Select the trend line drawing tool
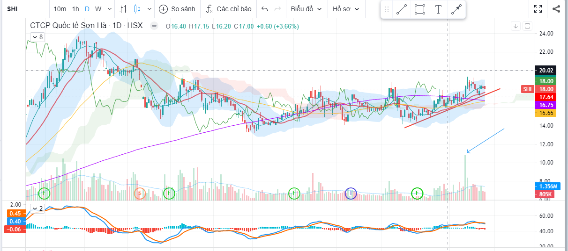 [x=402, y=9]
